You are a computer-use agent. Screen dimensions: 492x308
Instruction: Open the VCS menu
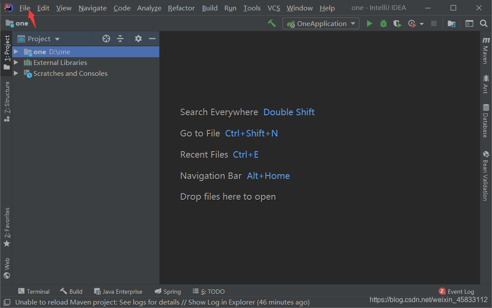(274, 8)
